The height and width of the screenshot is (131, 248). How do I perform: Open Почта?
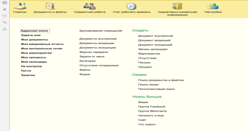tap(26, 71)
